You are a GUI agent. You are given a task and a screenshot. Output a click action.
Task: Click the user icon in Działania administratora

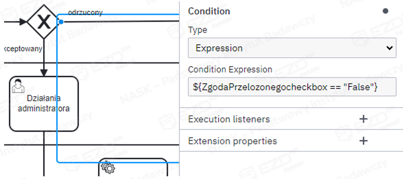[x=18, y=86]
